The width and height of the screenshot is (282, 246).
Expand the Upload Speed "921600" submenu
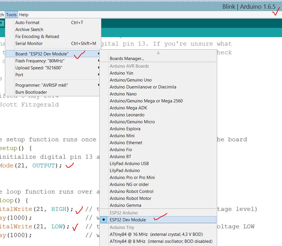(98, 67)
